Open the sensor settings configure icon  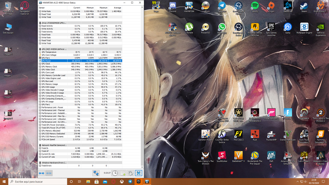pos(131,173)
